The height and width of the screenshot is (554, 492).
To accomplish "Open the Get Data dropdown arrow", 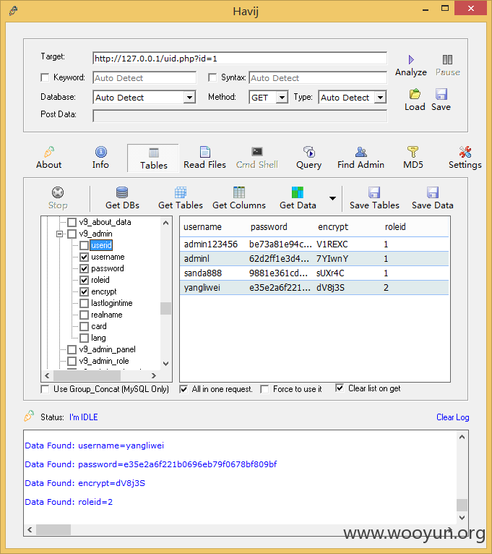I will point(332,198).
